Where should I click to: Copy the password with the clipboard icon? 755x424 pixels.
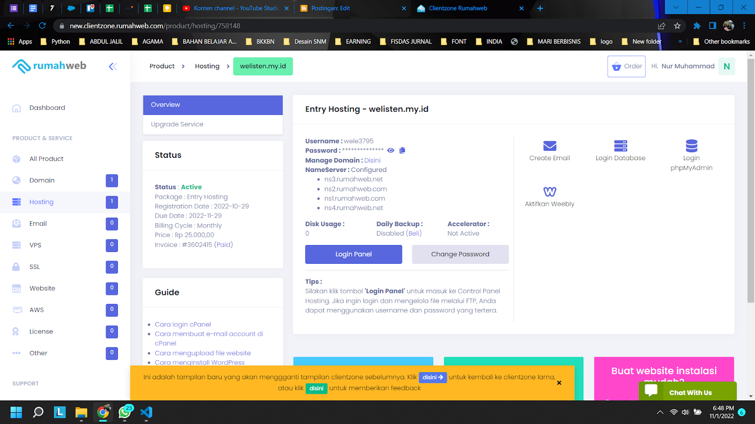pyautogui.click(x=403, y=150)
